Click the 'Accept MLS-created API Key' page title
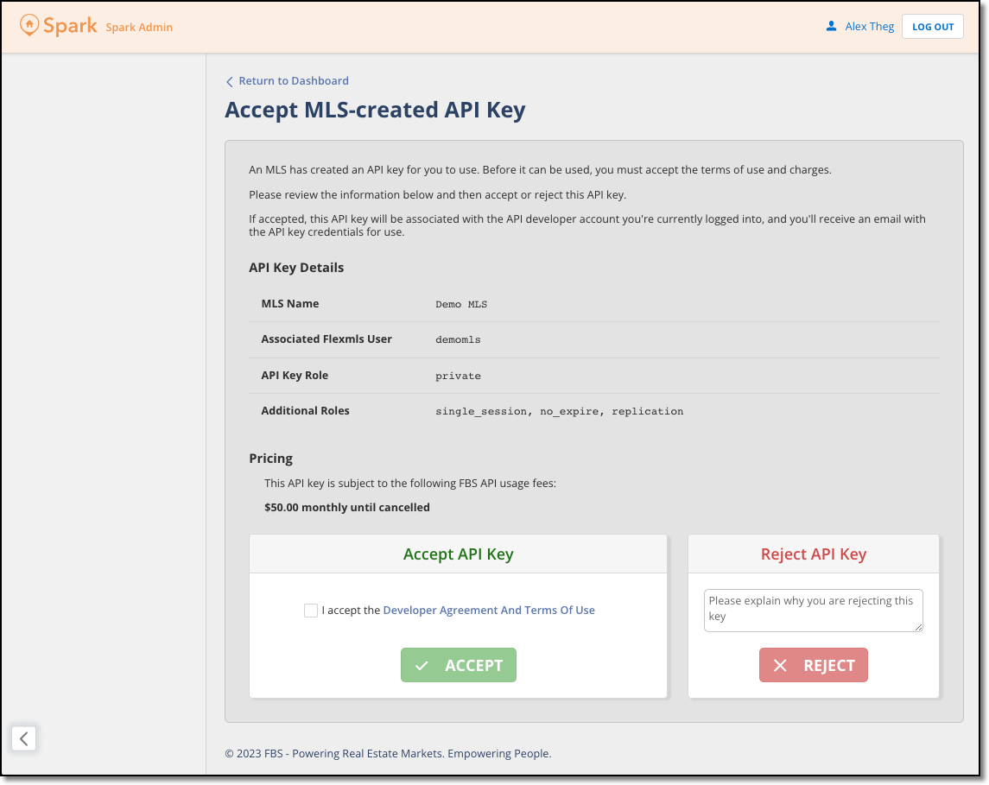The height and width of the screenshot is (785, 989). click(x=375, y=110)
